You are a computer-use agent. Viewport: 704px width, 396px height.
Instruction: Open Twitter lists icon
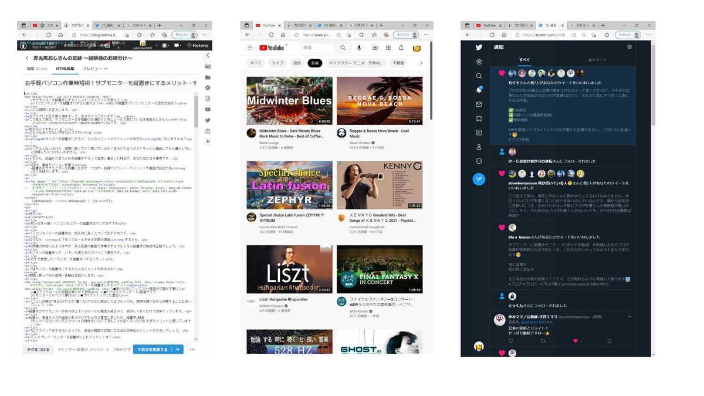click(x=479, y=133)
